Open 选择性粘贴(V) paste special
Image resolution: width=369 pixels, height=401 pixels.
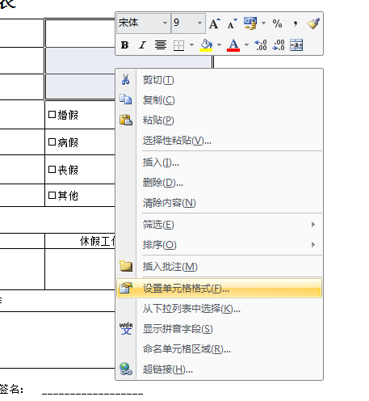pyautogui.click(x=220, y=140)
